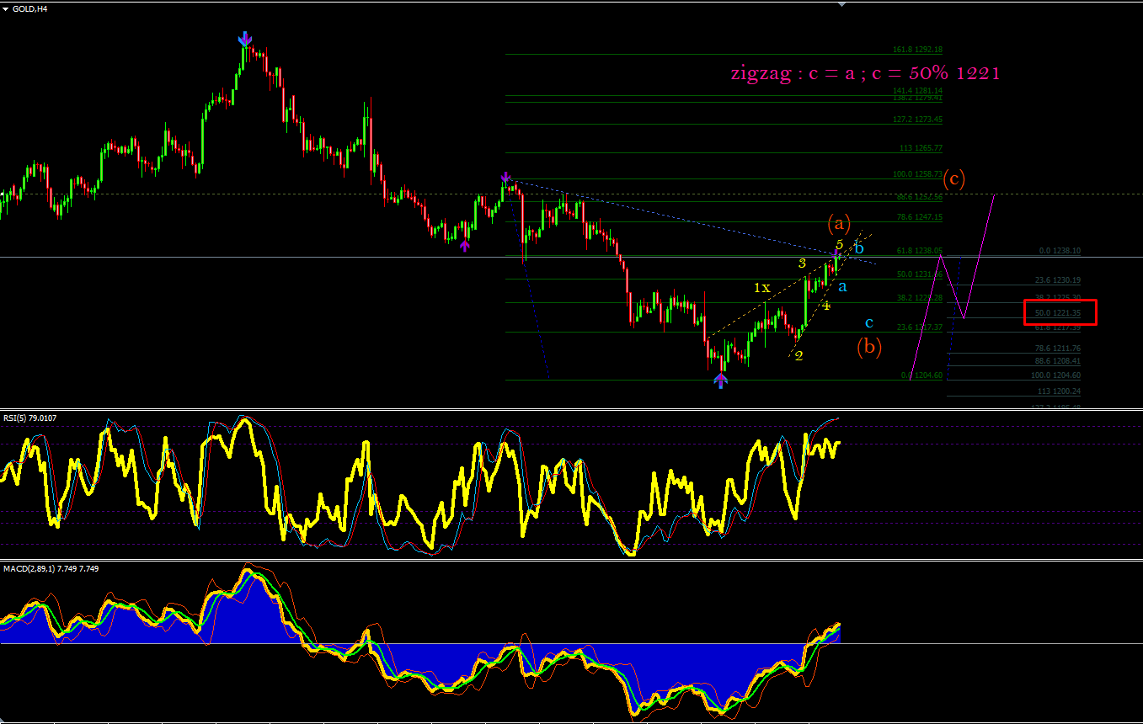
Task: Click the gray 0.0 1238.10 retracement label
Action: (1059, 251)
